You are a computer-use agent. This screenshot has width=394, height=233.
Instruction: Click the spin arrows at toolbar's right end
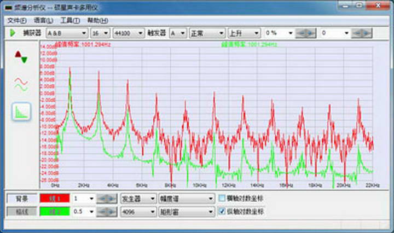click(362, 33)
